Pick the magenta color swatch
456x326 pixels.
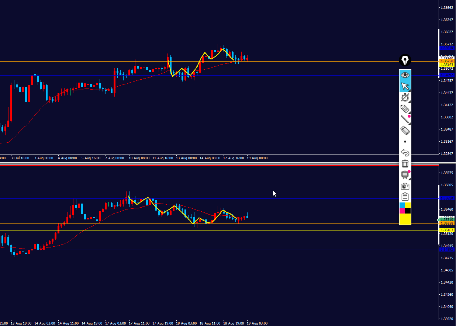pos(403,211)
